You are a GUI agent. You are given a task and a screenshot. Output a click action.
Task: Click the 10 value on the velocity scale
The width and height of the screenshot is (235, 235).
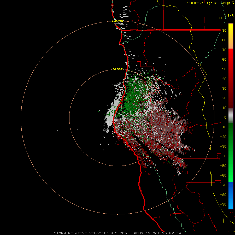point(224,108)
